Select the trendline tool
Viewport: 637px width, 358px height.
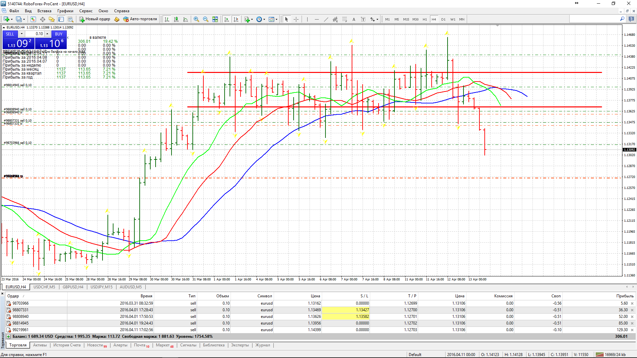[x=326, y=19]
